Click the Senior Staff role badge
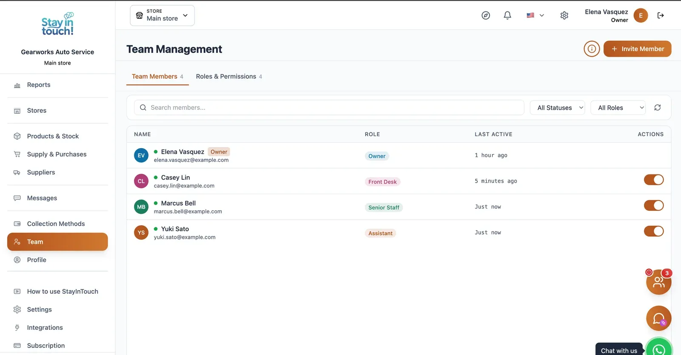Viewport: 681px width, 355px height. tap(384, 208)
